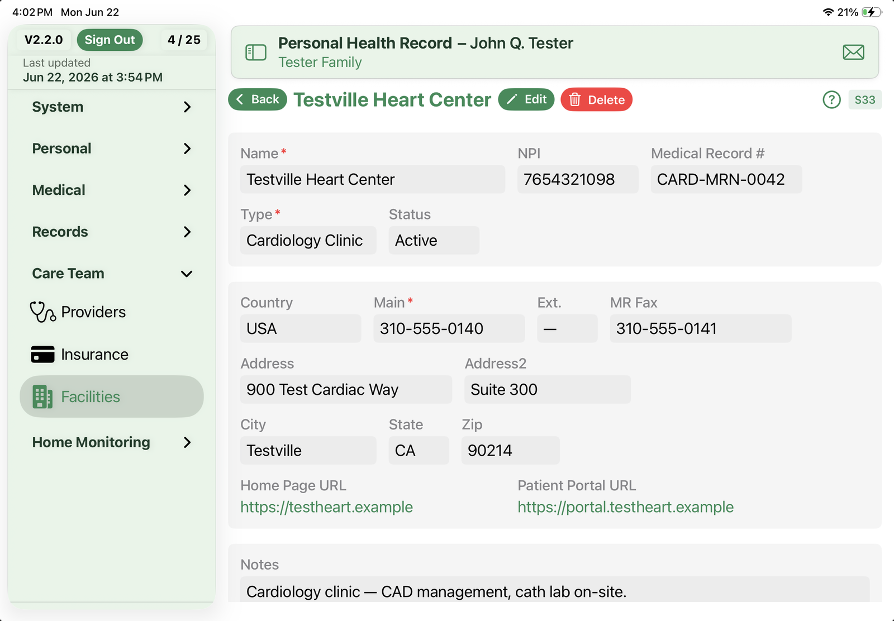Select the Country field USA
This screenshot has height=621, width=894.
[301, 328]
